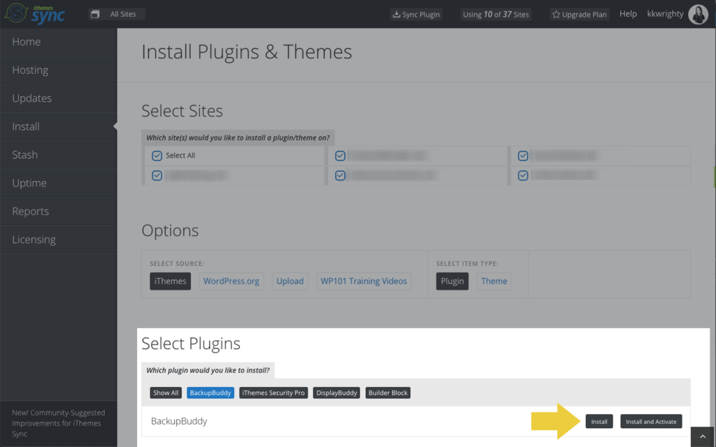Toggle the Select All checkbox
Image resolution: width=716 pixels, height=447 pixels.
click(157, 156)
